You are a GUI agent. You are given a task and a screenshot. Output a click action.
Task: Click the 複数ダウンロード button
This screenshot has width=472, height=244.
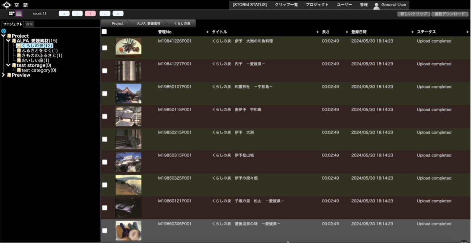450,14
